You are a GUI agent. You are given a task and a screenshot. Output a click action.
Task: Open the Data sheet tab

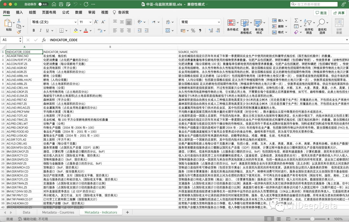[x=26, y=212]
